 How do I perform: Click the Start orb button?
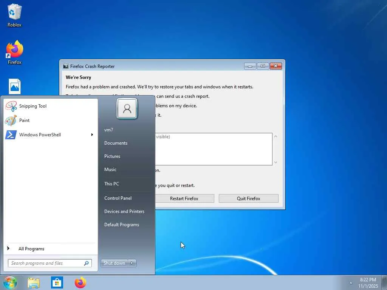point(10,282)
